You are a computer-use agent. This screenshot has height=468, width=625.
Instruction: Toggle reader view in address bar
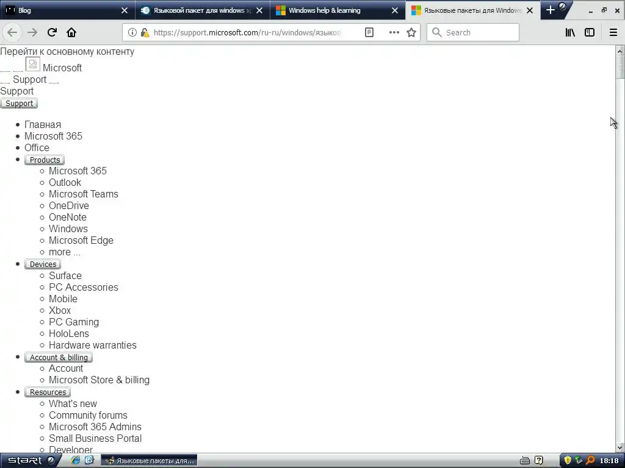(x=369, y=32)
